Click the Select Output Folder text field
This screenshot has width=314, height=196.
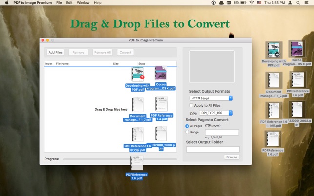[x=213, y=149]
